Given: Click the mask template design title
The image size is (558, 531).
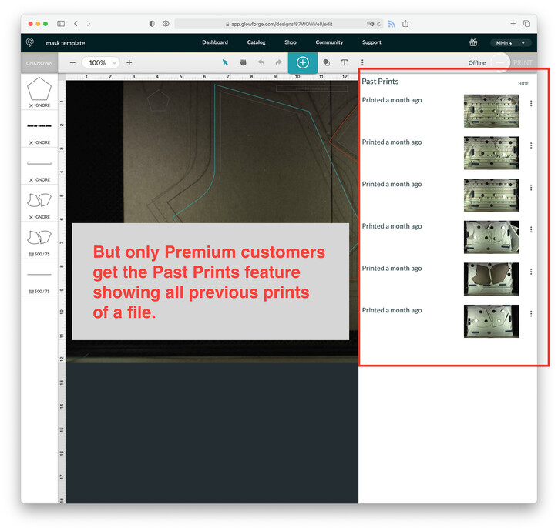Looking at the screenshot, I should (66, 43).
